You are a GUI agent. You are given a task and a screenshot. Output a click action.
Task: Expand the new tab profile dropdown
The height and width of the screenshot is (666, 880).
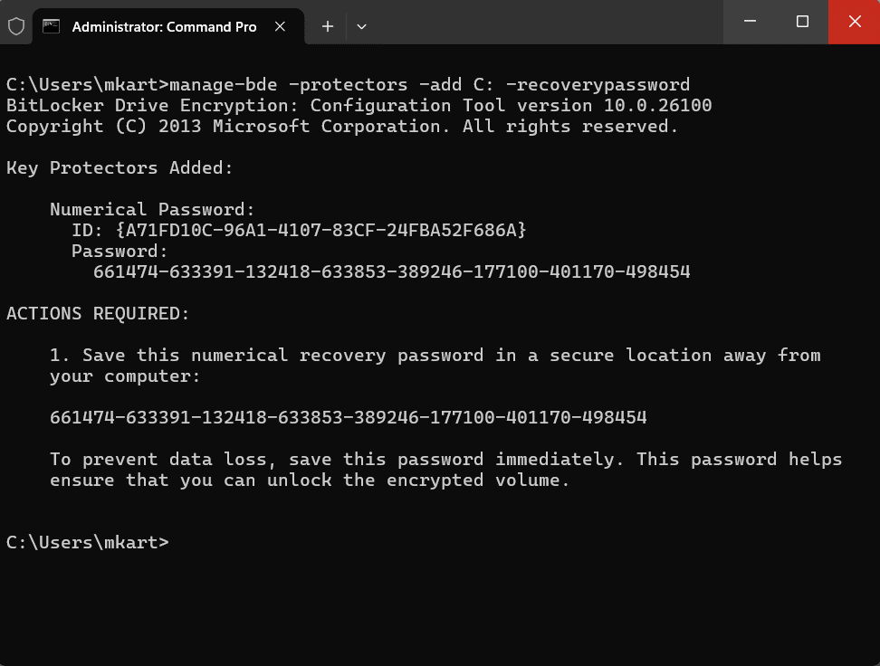[x=361, y=26]
